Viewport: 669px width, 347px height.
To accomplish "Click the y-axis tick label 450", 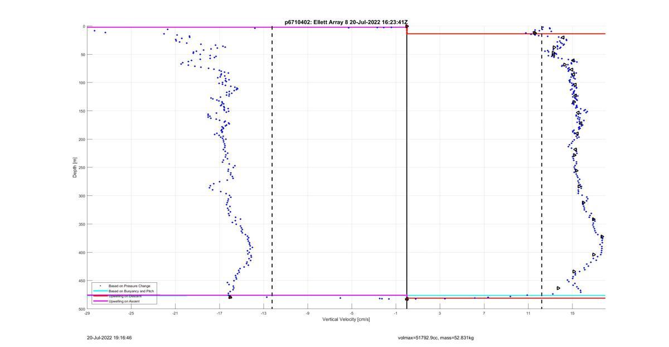I will point(81,281).
